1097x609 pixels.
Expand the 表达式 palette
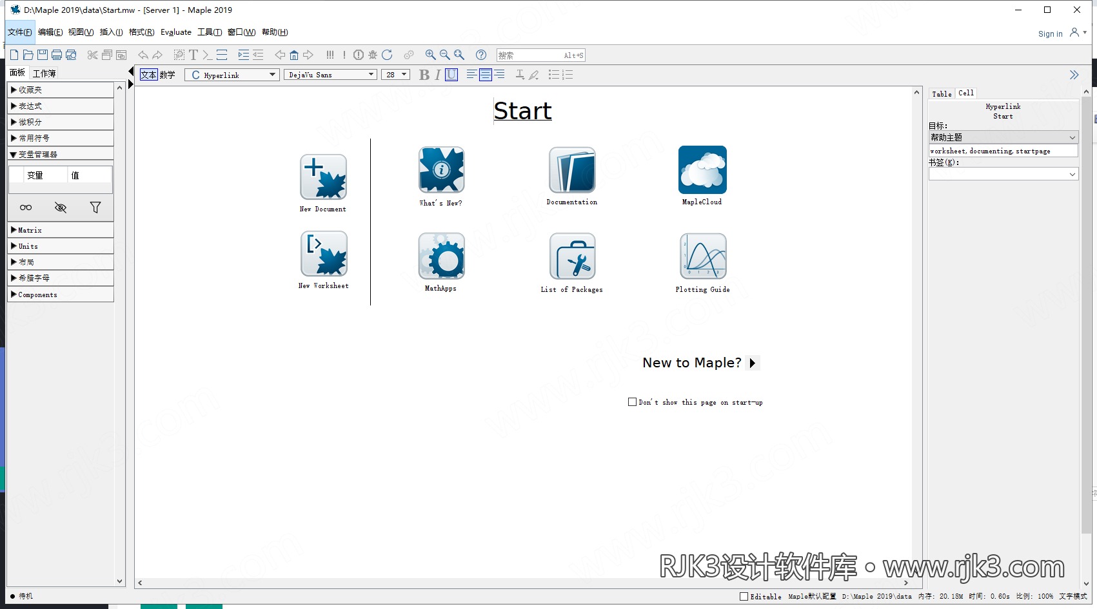click(x=61, y=106)
